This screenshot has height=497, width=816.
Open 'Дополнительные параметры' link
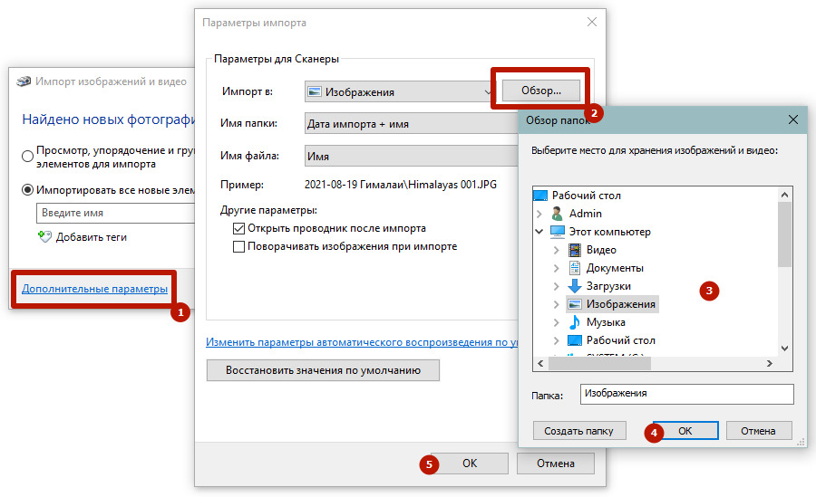tap(94, 289)
